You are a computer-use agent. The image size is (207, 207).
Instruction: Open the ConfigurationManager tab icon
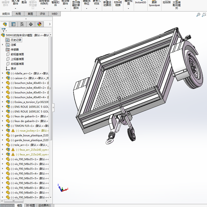coord(22,24)
